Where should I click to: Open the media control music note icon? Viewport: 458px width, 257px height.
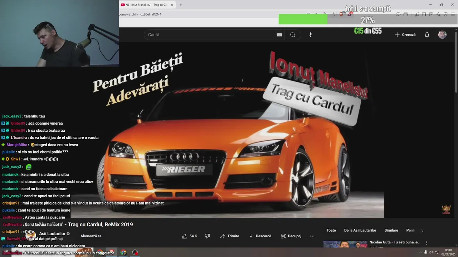click(417, 14)
